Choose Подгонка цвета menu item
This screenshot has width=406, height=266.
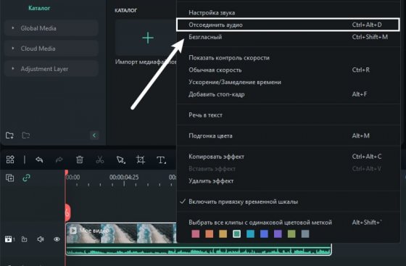pos(289,136)
